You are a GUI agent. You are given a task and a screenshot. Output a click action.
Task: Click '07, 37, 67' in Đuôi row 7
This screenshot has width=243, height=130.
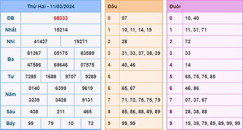196,100
